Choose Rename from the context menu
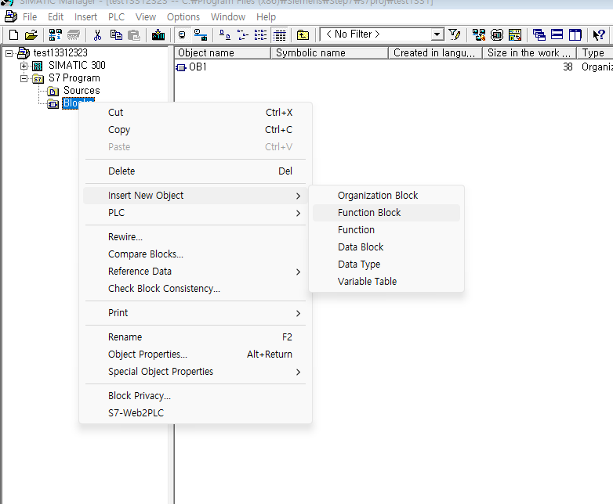 click(195, 337)
